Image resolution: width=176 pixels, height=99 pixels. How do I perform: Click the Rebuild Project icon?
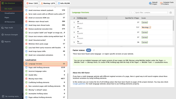[150, 3]
